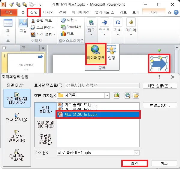180x169 pixels.
Task: Open the 전환 tab
Action: click(x=63, y=12)
